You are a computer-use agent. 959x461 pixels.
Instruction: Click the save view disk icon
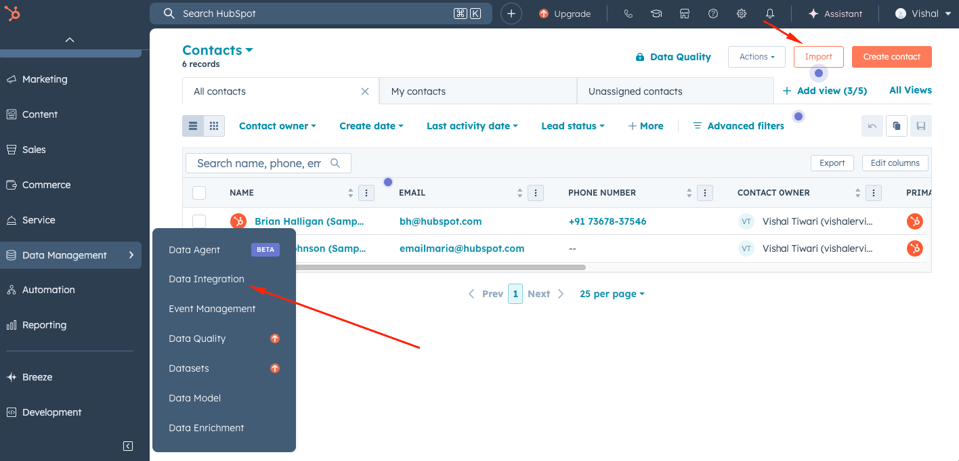pos(920,126)
